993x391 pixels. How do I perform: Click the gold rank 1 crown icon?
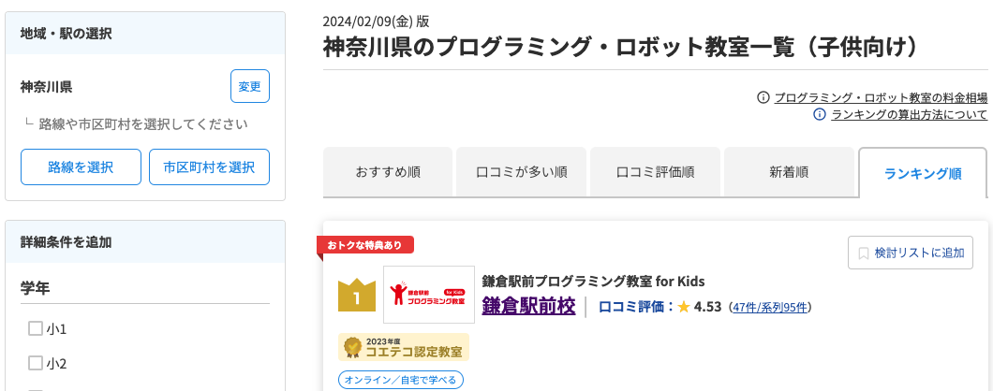pyautogui.click(x=356, y=296)
